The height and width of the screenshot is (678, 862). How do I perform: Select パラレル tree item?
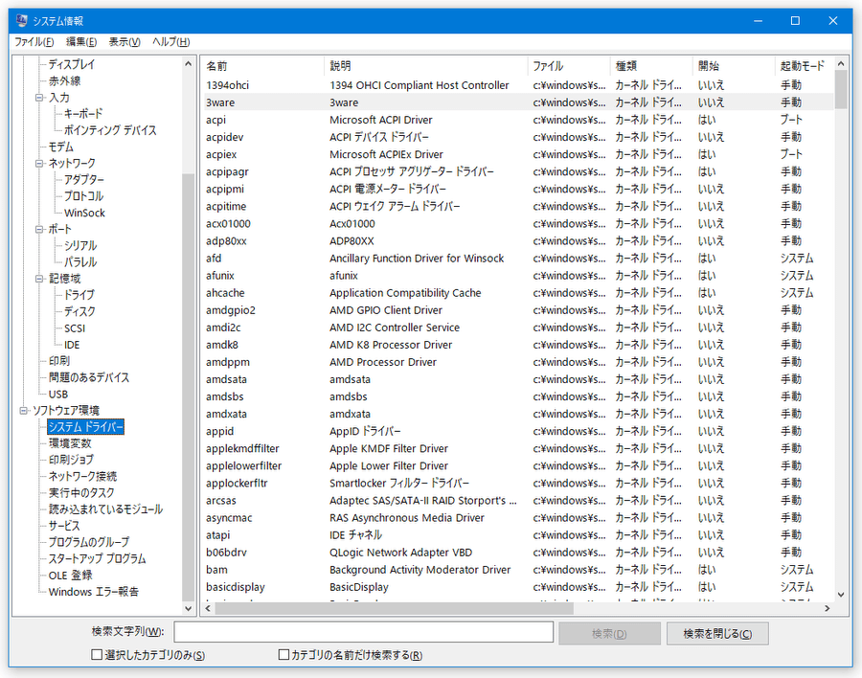coord(80,262)
